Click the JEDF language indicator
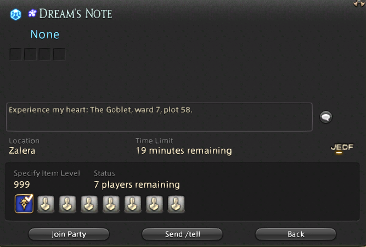 tap(342, 148)
